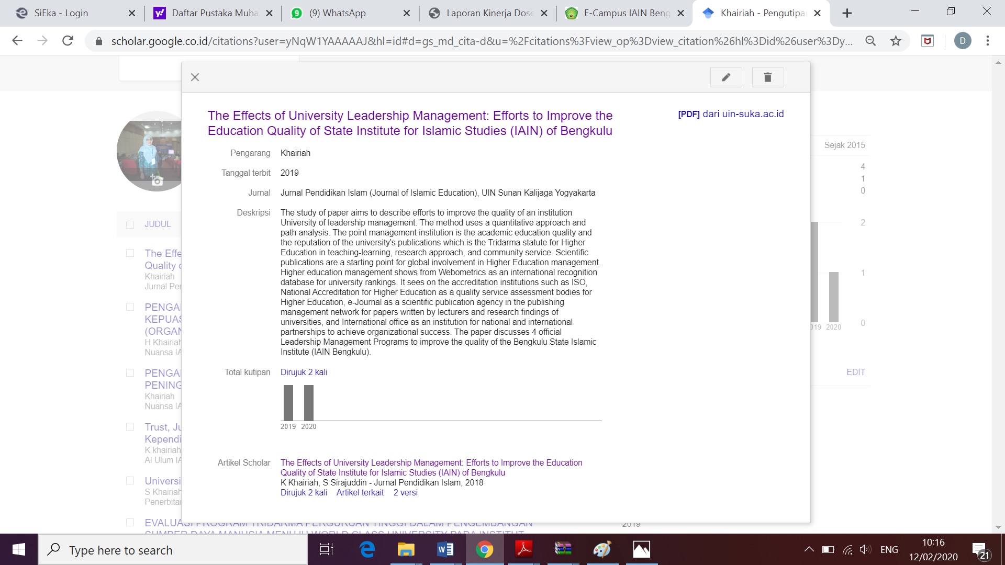
Task: Click the zoom magnifier icon in address bar
Action: [x=870, y=41]
